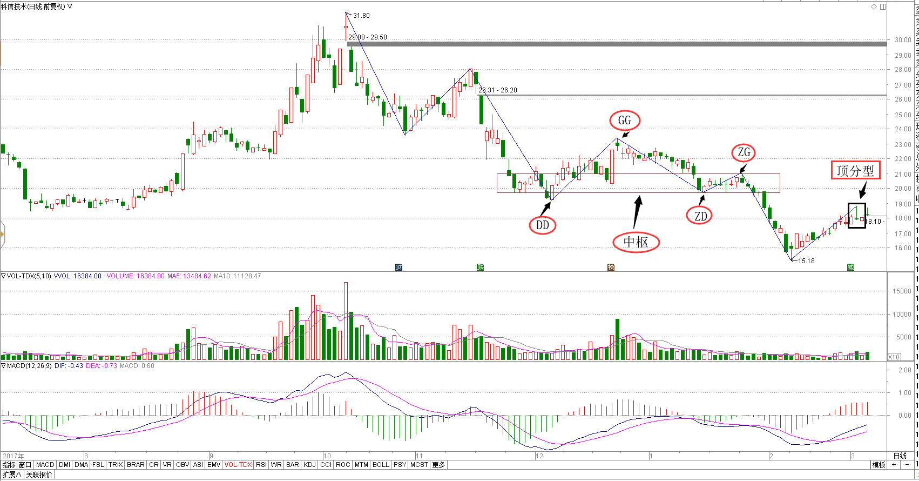Open the 科信技术 chart title dropdown triangle
Viewport: 919px width, 481px height.
(x=70, y=6)
